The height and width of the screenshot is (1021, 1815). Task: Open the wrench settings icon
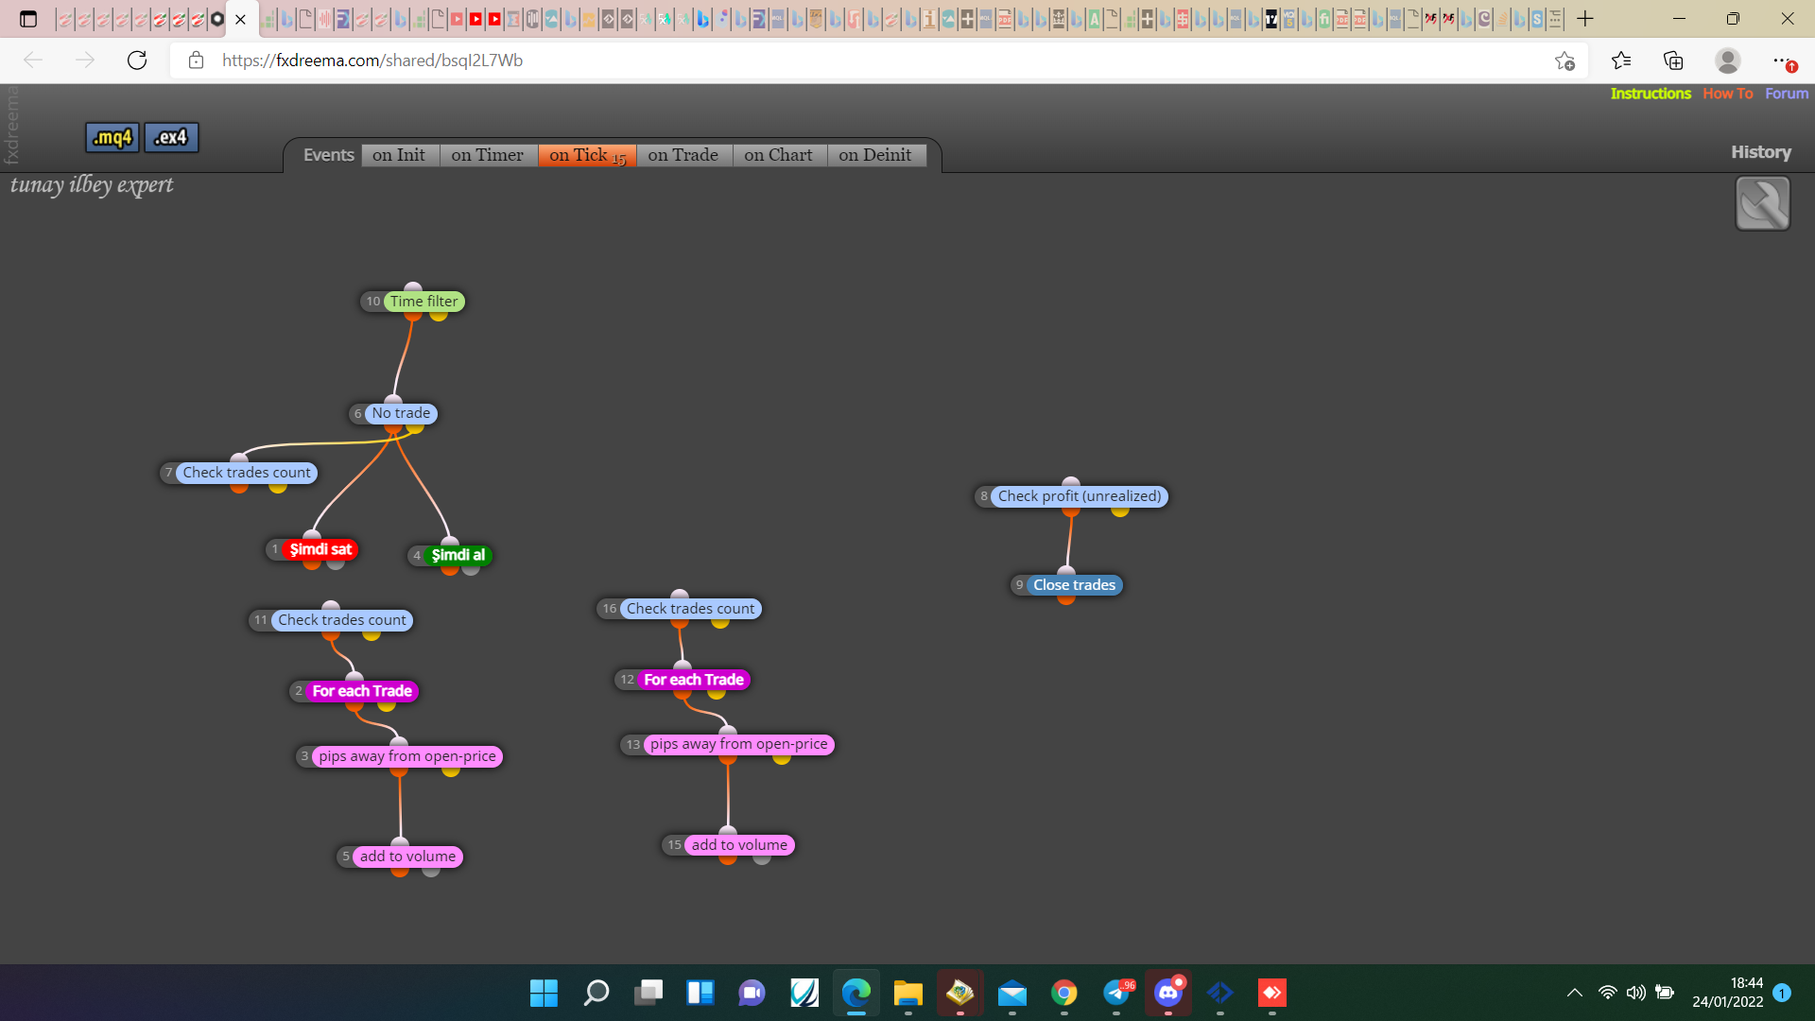tap(1762, 203)
